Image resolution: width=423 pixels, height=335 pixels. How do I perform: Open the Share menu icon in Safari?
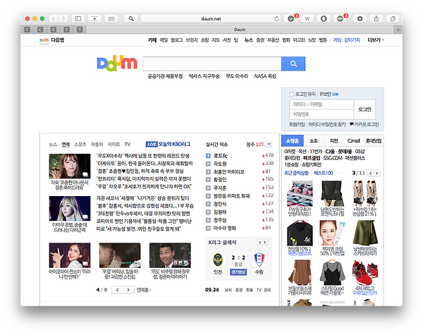click(376, 18)
